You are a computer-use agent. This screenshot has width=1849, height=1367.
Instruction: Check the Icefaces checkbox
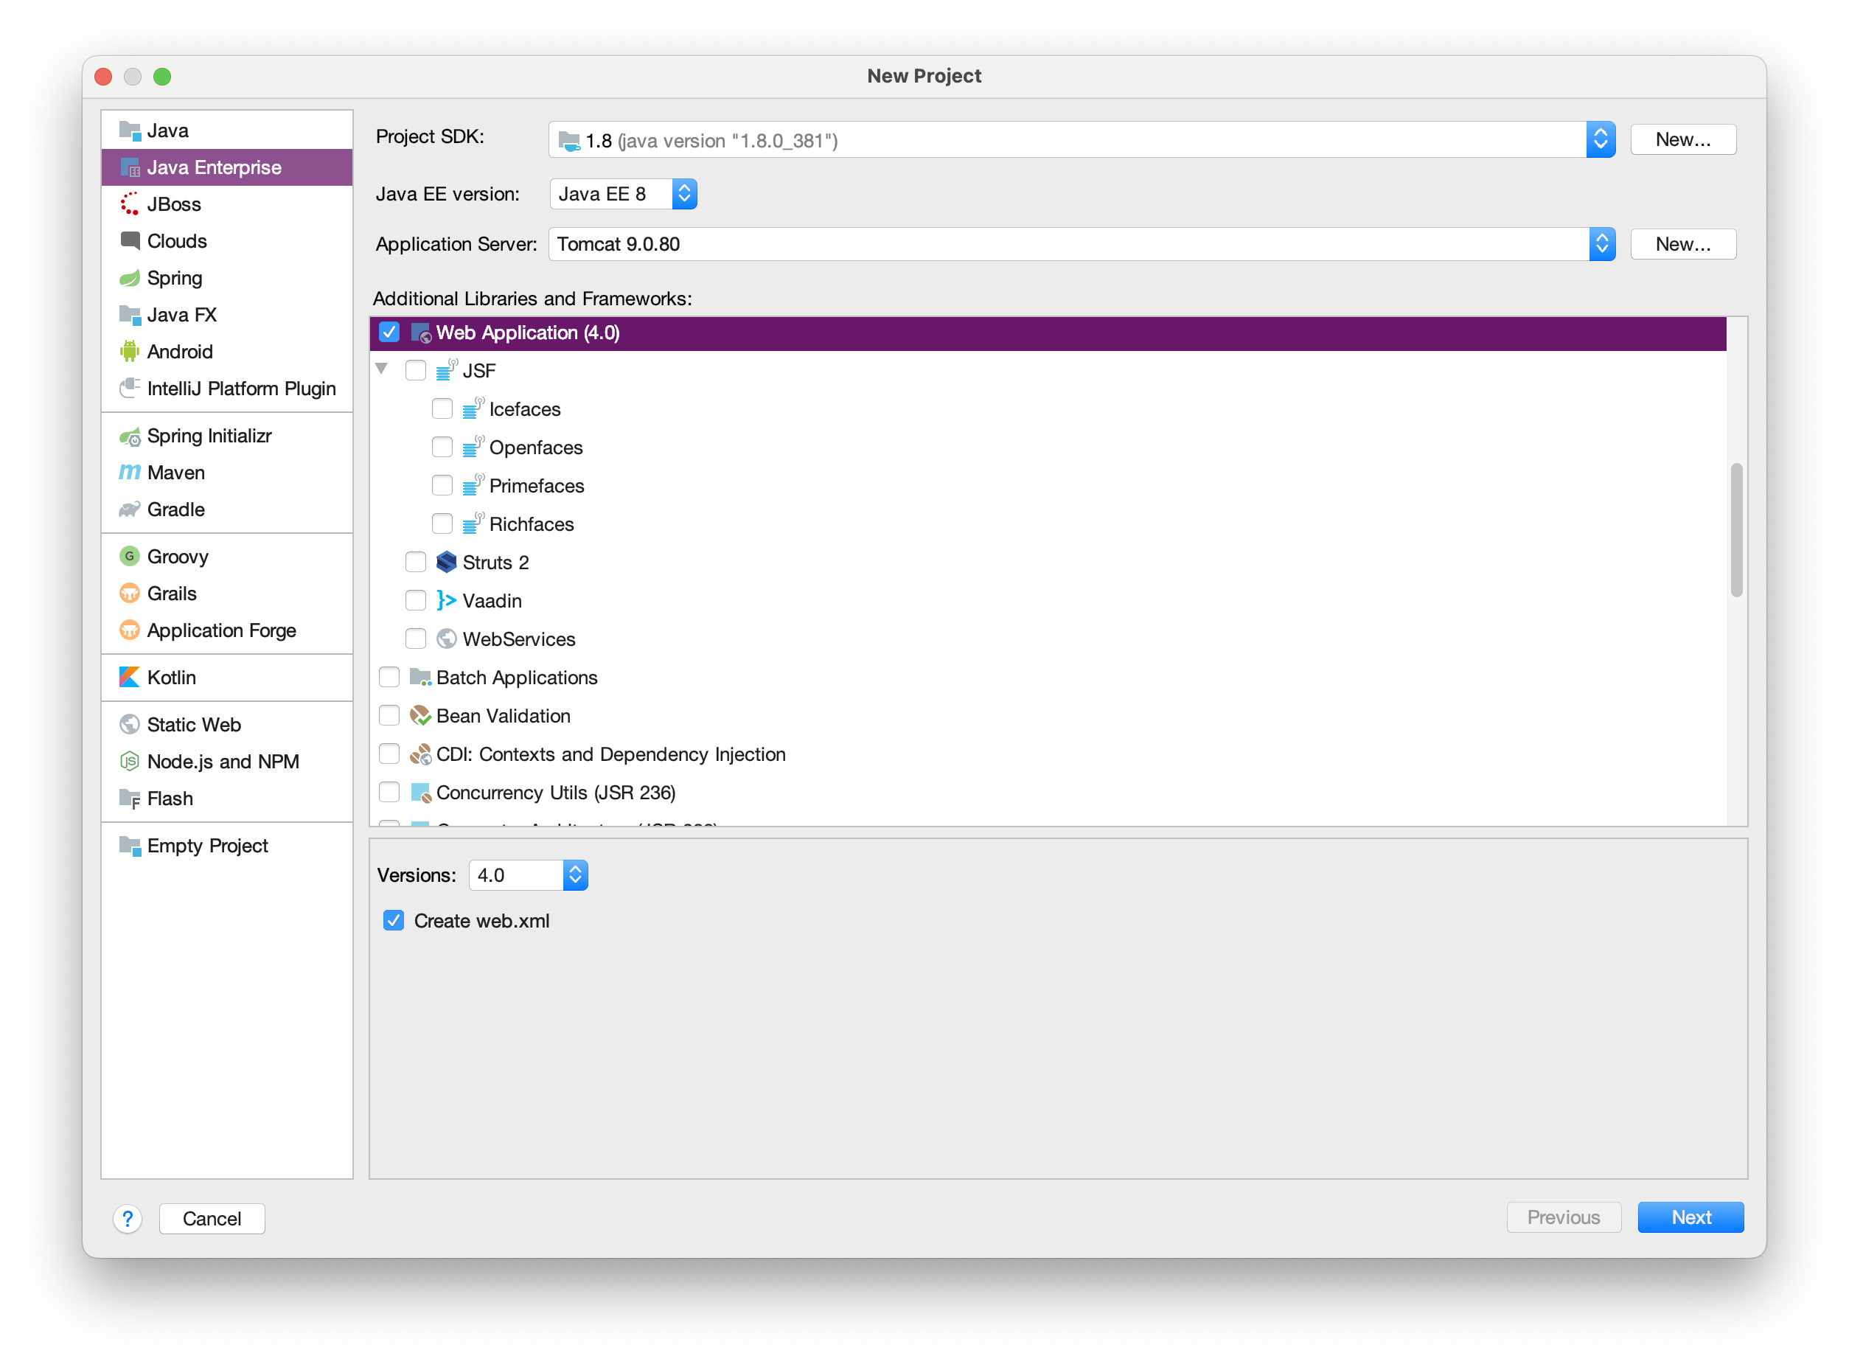(x=442, y=408)
